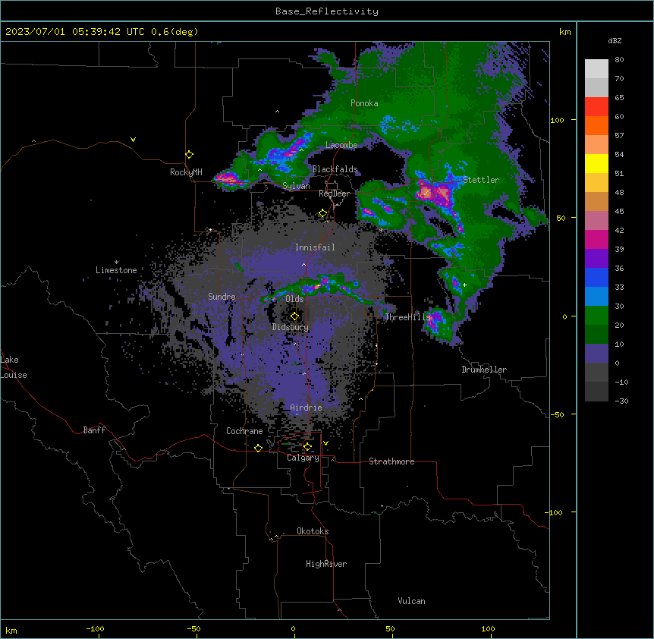Pick the yellow 51-54 dBZ legend swatch
The height and width of the screenshot is (639, 654).
596,163
